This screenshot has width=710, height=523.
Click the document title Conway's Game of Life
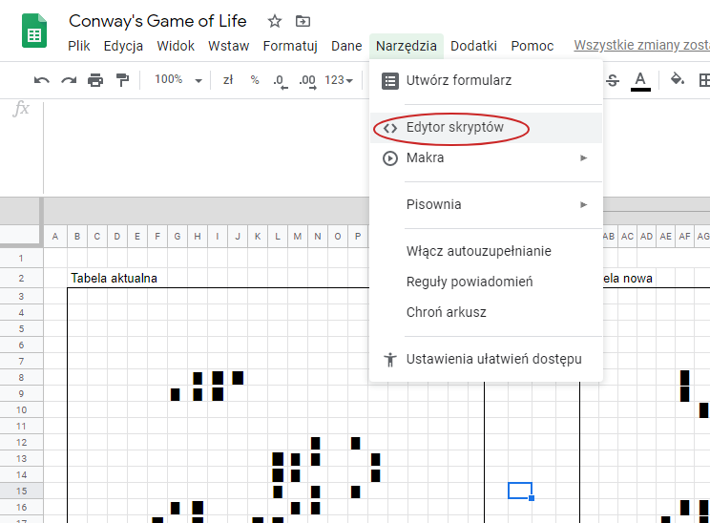157,21
